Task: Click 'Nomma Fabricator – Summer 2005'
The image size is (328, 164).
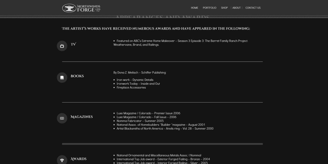Action: (140, 121)
